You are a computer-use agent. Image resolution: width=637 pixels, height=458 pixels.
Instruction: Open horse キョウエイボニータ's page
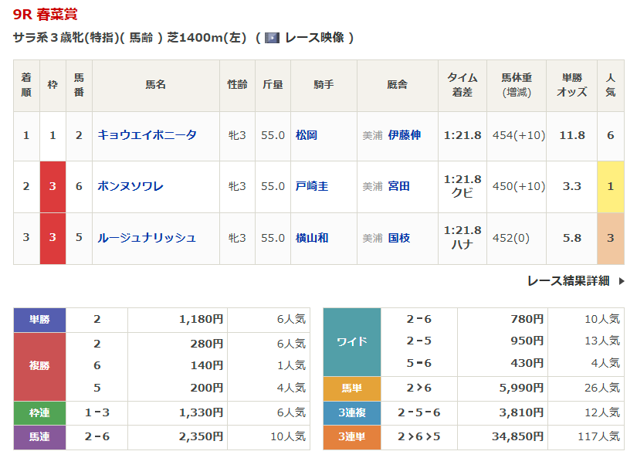click(147, 135)
